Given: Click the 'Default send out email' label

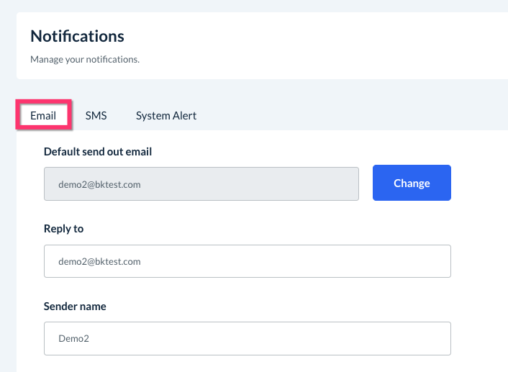Looking at the screenshot, I should 98,151.
